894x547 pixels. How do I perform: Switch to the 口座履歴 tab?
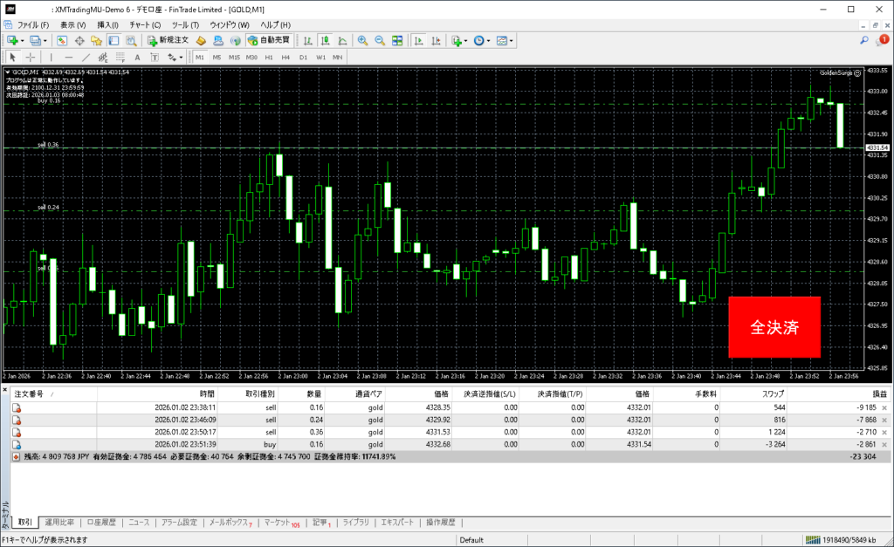[x=104, y=523]
